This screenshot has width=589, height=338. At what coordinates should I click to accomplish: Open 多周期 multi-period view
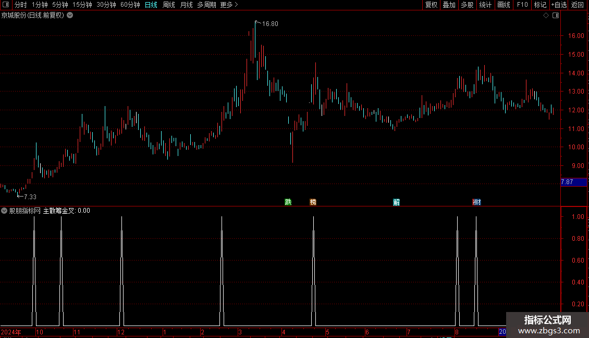(x=206, y=5)
